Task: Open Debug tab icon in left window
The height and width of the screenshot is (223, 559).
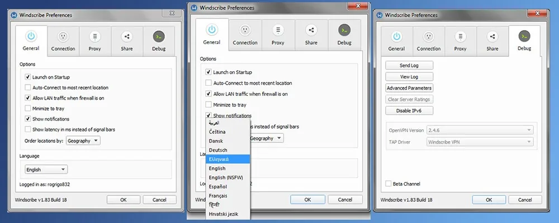Action: pos(159,36)
